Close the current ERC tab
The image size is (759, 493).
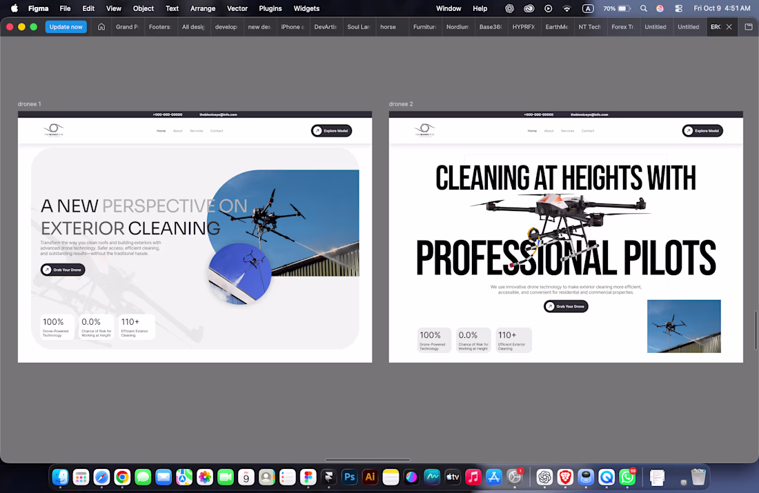click(x=729, y=27)
